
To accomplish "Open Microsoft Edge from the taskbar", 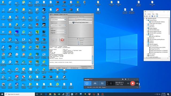I will click(x=46, y=94).
